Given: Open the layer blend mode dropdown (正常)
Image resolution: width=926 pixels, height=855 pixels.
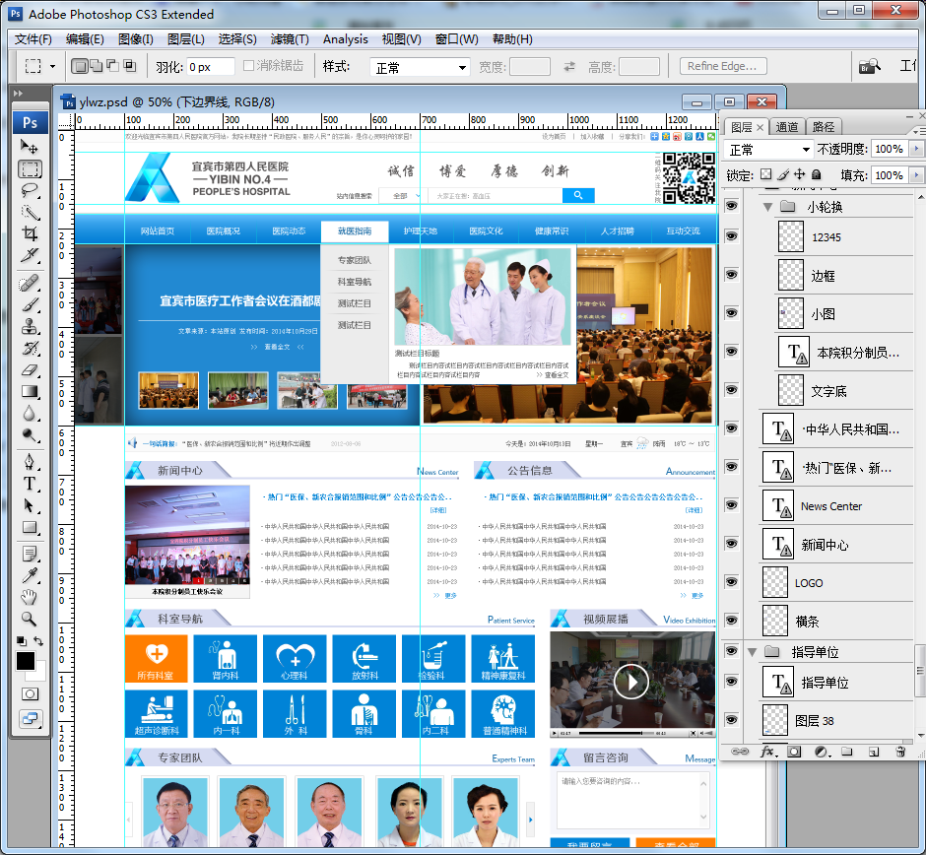Looking at the screenshot, I should [768, 150].
